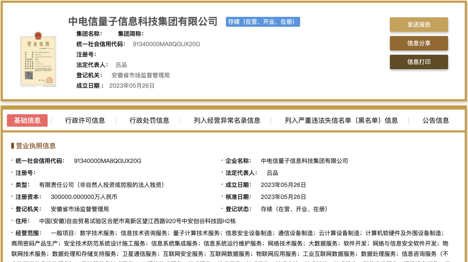Image resolution: width=468 pixels, height=262 pixels.
Task: Open the 列入经营异常名录信息 tab
Action: 227,121
